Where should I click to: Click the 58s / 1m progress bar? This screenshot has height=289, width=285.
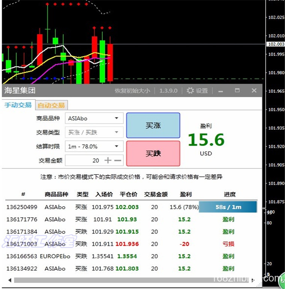click(228, 207)
